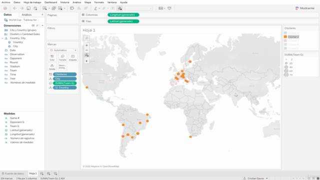The width and height of the screenshot is (320, 180).
Task: Click the Mostrarme button
Action: point(305,8)
